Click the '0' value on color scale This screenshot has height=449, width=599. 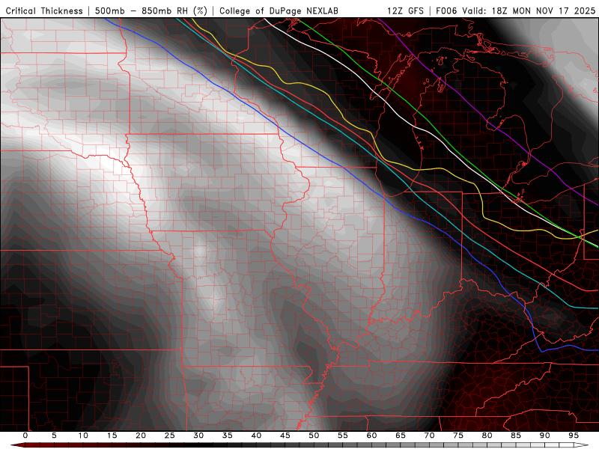(25, 436)
